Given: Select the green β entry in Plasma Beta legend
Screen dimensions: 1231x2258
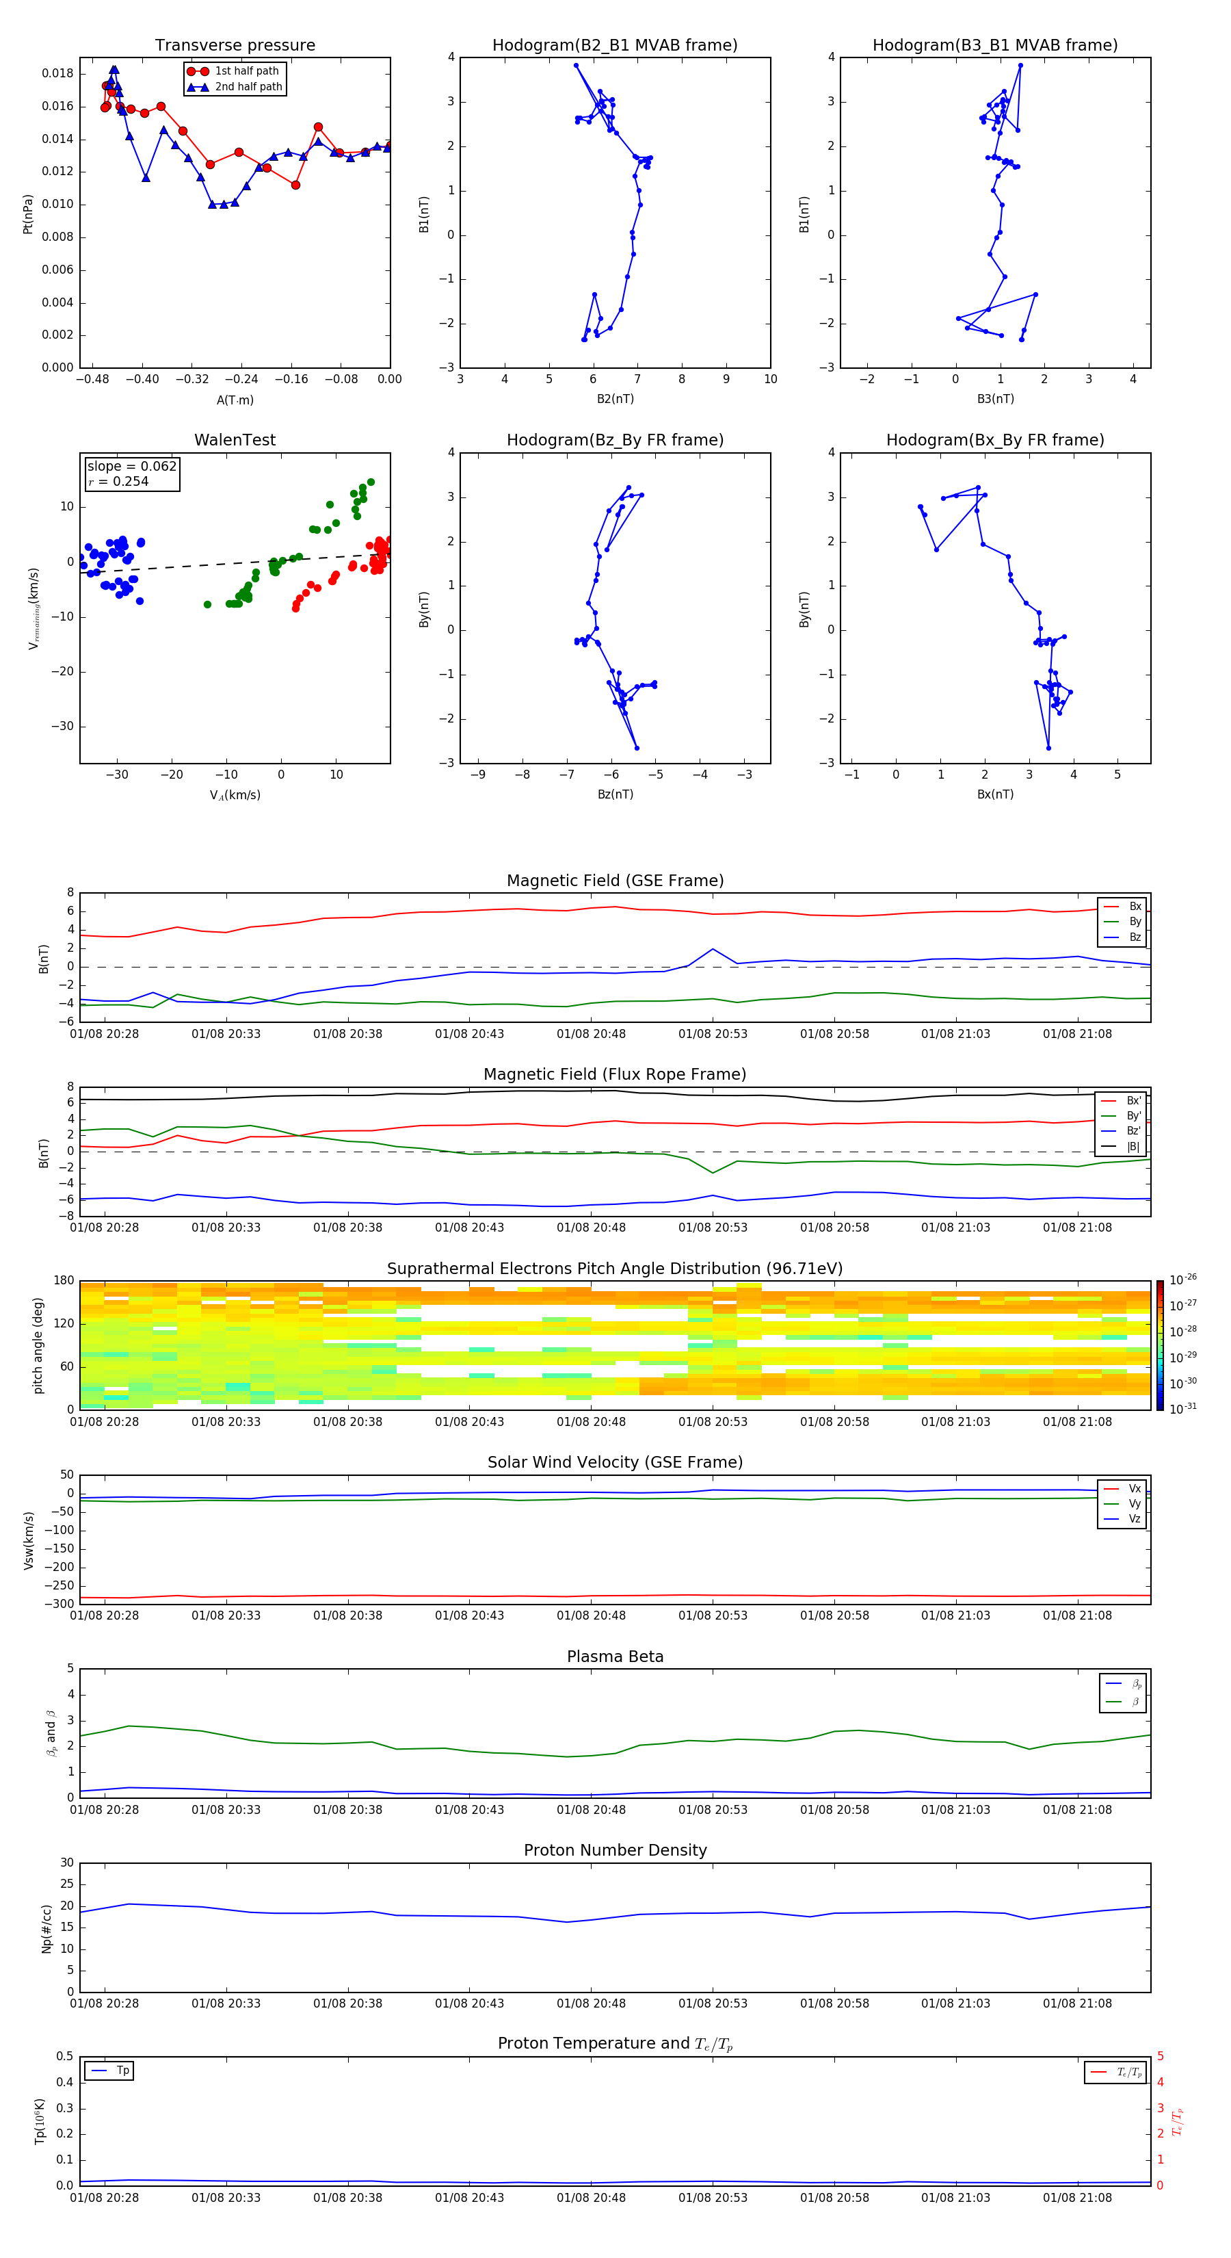Looking at the screenshot, I should pos(1123,1702).
